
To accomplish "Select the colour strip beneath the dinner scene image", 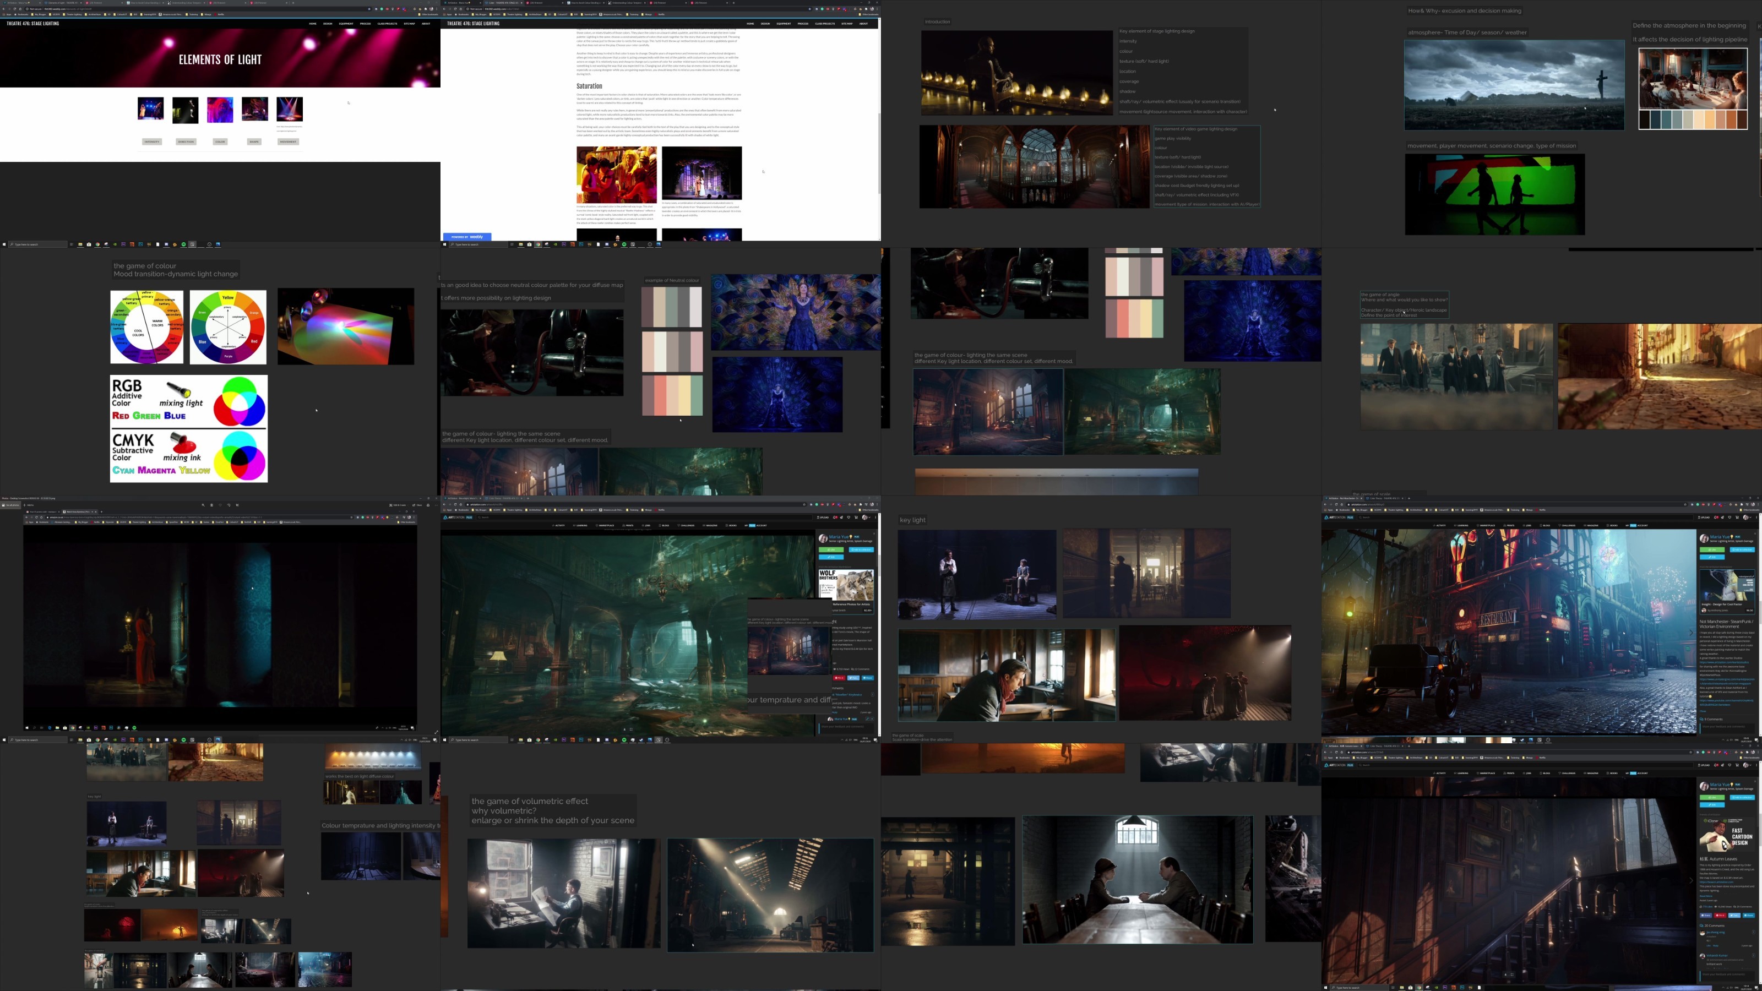I will (x=1693, y=119).
